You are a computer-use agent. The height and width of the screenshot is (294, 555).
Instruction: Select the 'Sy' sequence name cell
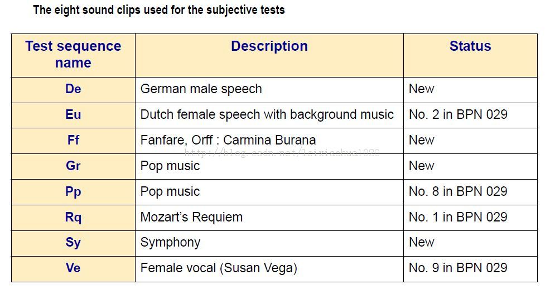click(73, 242)
